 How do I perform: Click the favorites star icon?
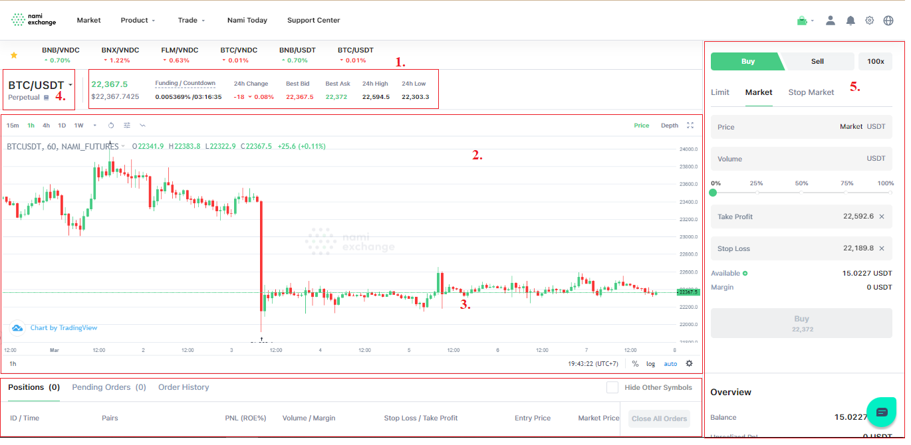[14, 55]
